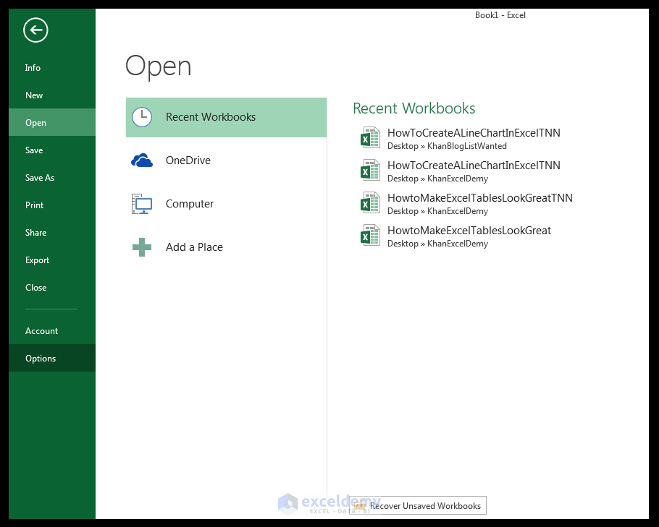659x527 pixels.
Task: Select Close in the sidebar
Action: click(x=52, y=288)
